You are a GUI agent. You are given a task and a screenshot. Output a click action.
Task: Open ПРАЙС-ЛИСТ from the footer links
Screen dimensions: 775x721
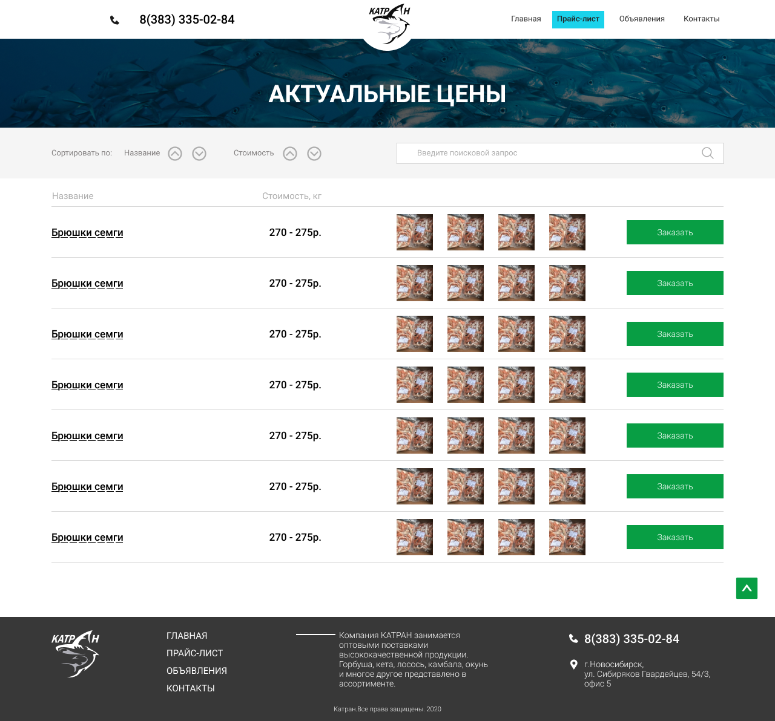tap(194, 653)
